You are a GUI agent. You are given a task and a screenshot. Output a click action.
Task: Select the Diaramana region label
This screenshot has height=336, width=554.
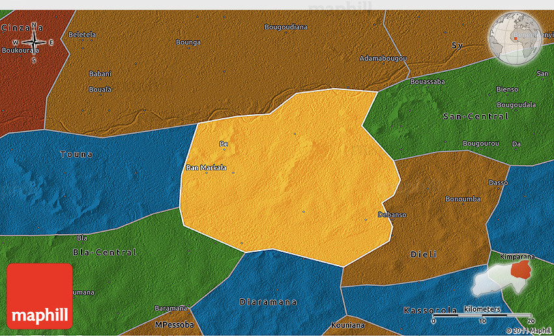coord(269,302)
